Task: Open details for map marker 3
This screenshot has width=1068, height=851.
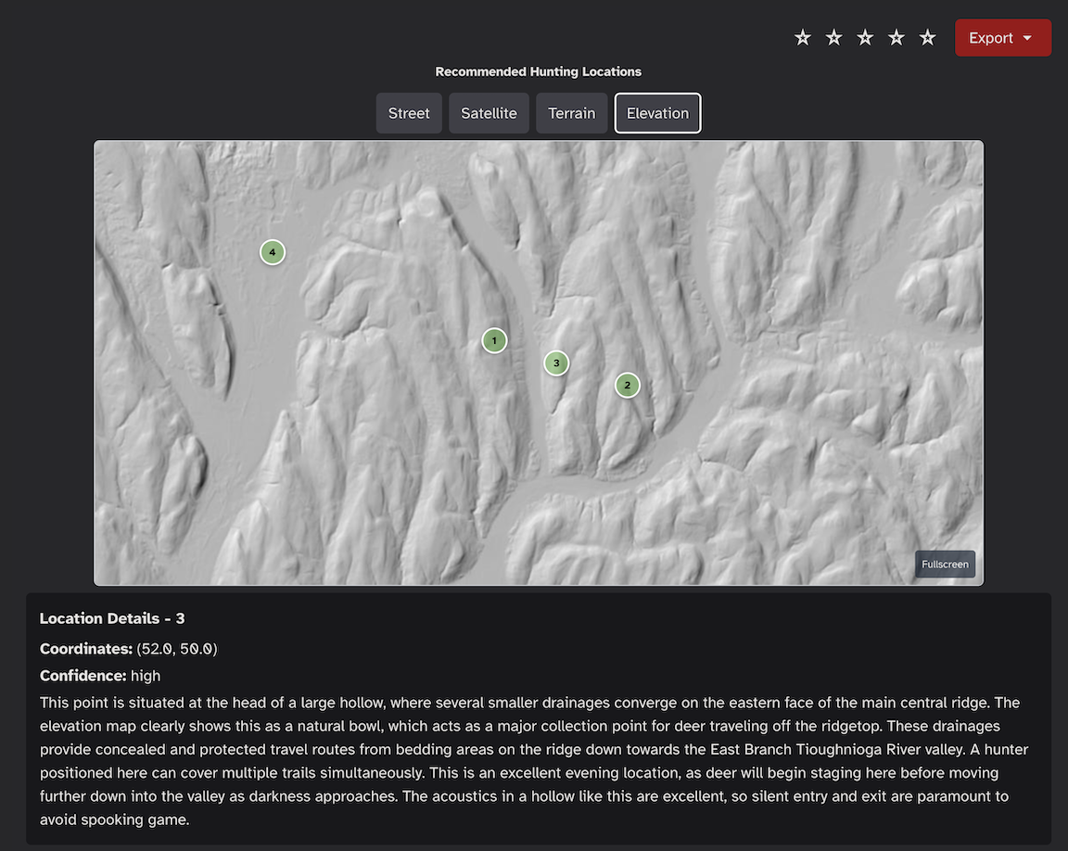Action: pos(556,363)
